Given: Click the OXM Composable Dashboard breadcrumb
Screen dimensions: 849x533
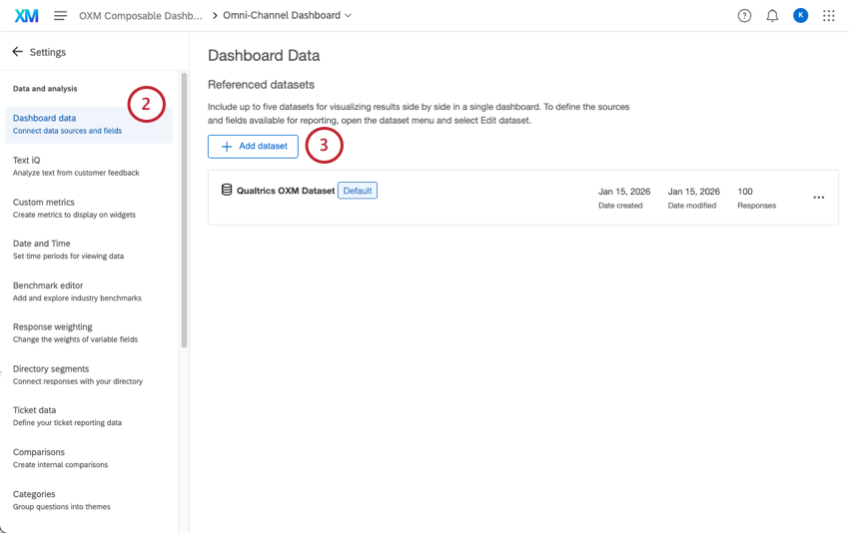Looking at the screenshot, I should pyautogui.click(x=140, y=16).
